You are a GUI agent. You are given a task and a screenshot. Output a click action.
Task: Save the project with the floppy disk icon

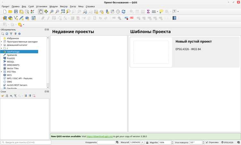pos(16,12)
